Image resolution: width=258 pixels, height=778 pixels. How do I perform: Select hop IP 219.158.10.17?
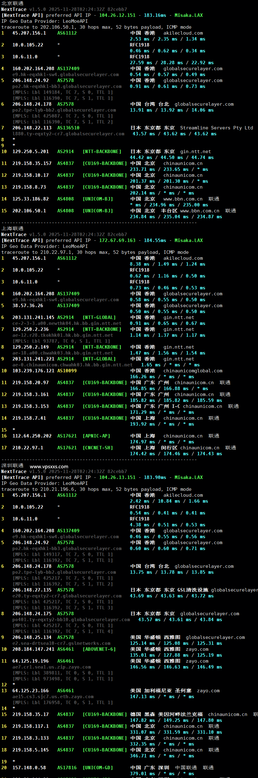[30, 175]
